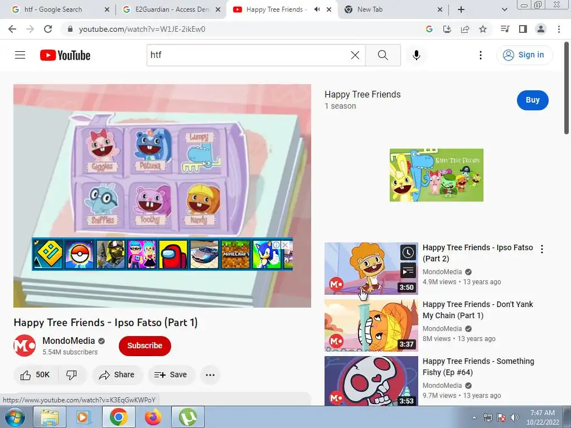
Task: Open options menu for Ipso Fatso Part 2
Action: [542, 249]
